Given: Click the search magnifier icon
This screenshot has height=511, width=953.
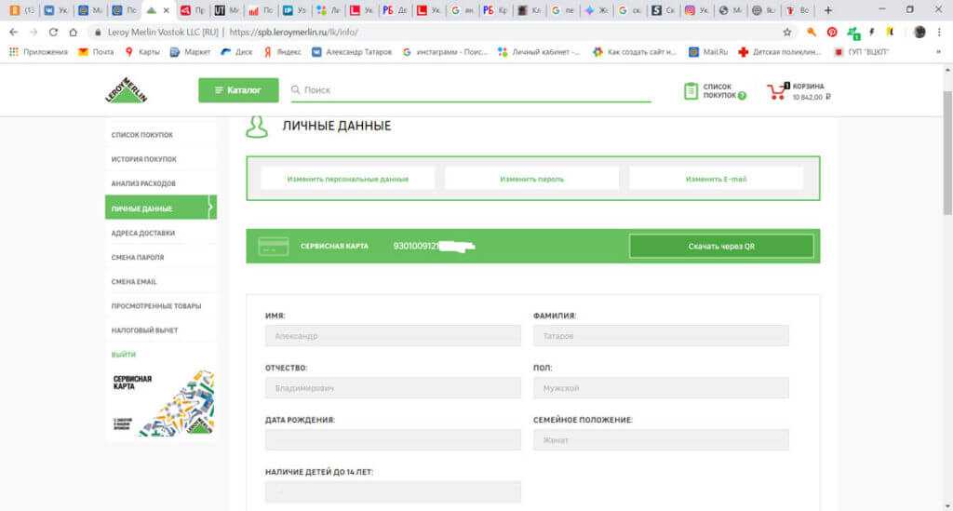Looking at the screenshot, I should click(x=296, y=90).
